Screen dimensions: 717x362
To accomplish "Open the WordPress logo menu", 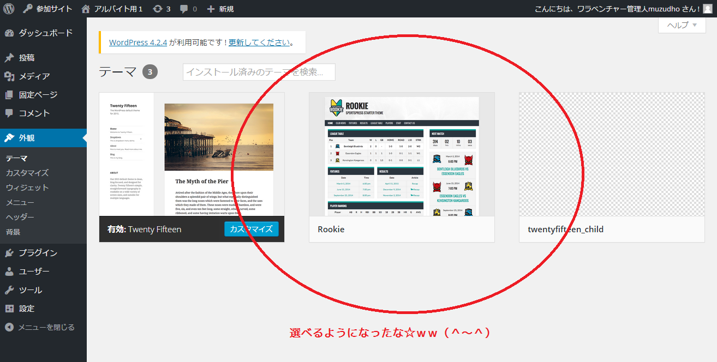I will 9,9.
